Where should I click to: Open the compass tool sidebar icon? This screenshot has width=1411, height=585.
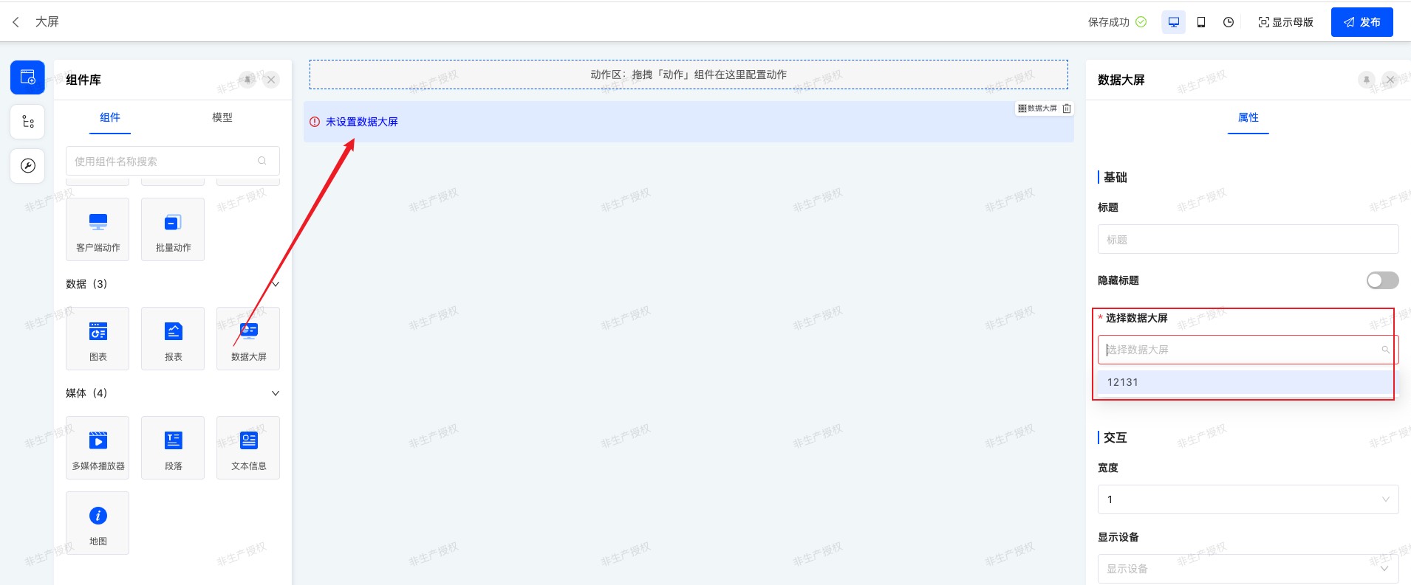tap(27, 166)
